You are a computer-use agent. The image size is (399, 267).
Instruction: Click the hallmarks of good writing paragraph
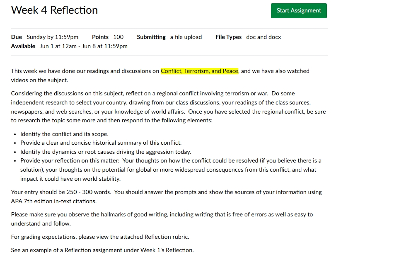(x=162, y=214)
